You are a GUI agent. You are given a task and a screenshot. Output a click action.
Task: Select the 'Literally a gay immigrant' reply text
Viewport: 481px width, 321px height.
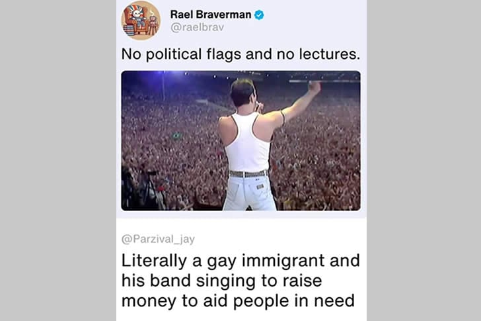[x=240, y=281]
